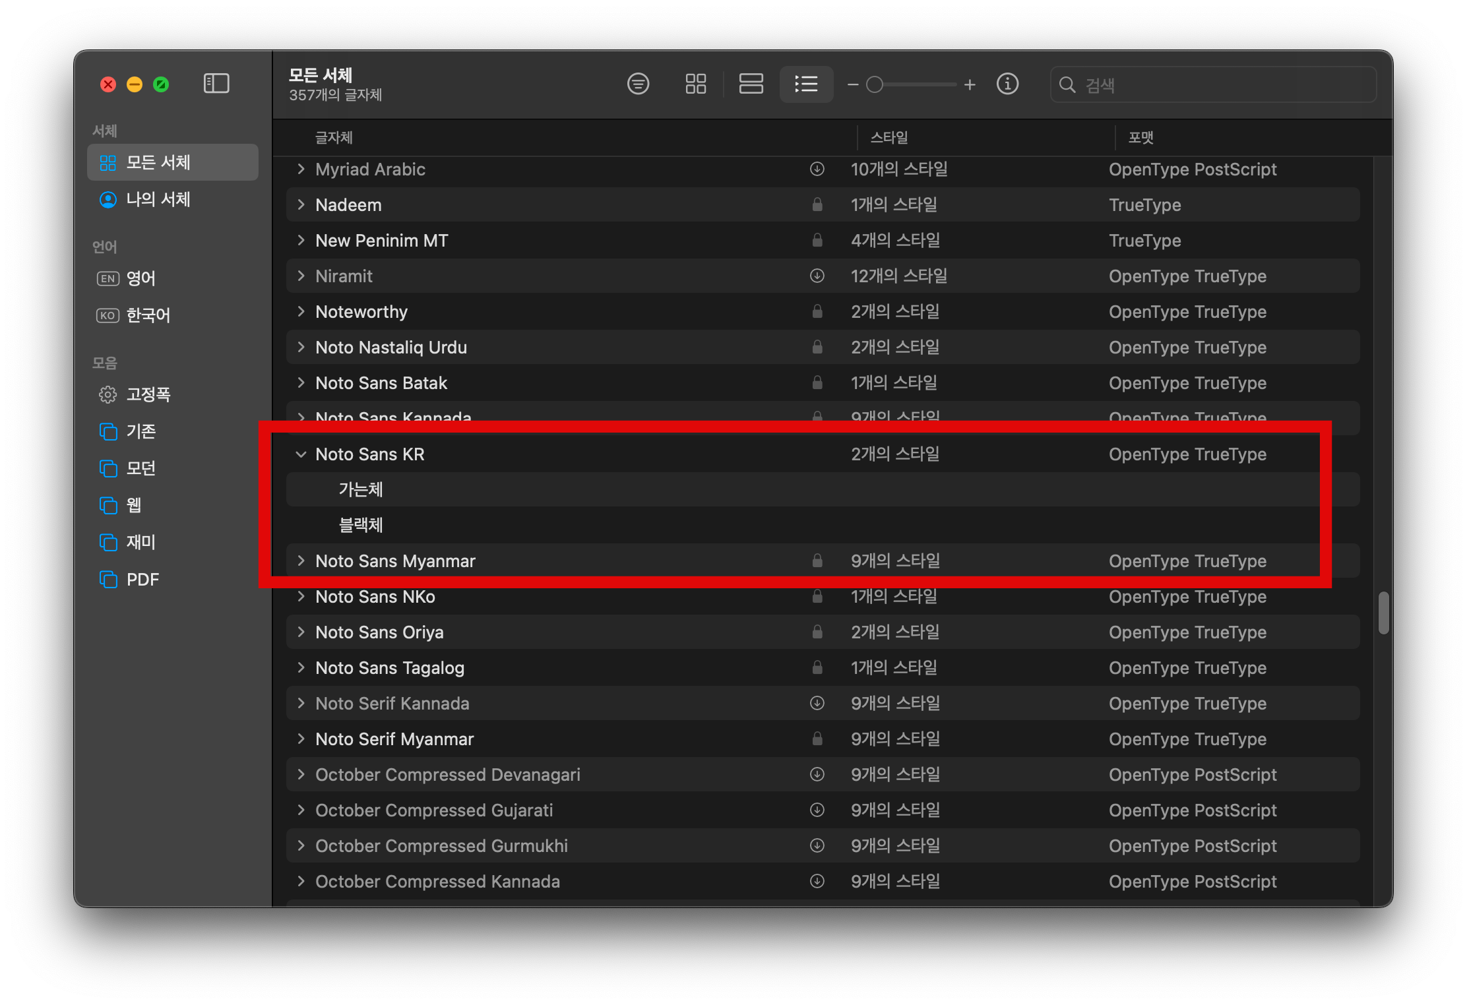
Task: Expand Noto Nastaliq Urdu family
Action: pos(301,347)
